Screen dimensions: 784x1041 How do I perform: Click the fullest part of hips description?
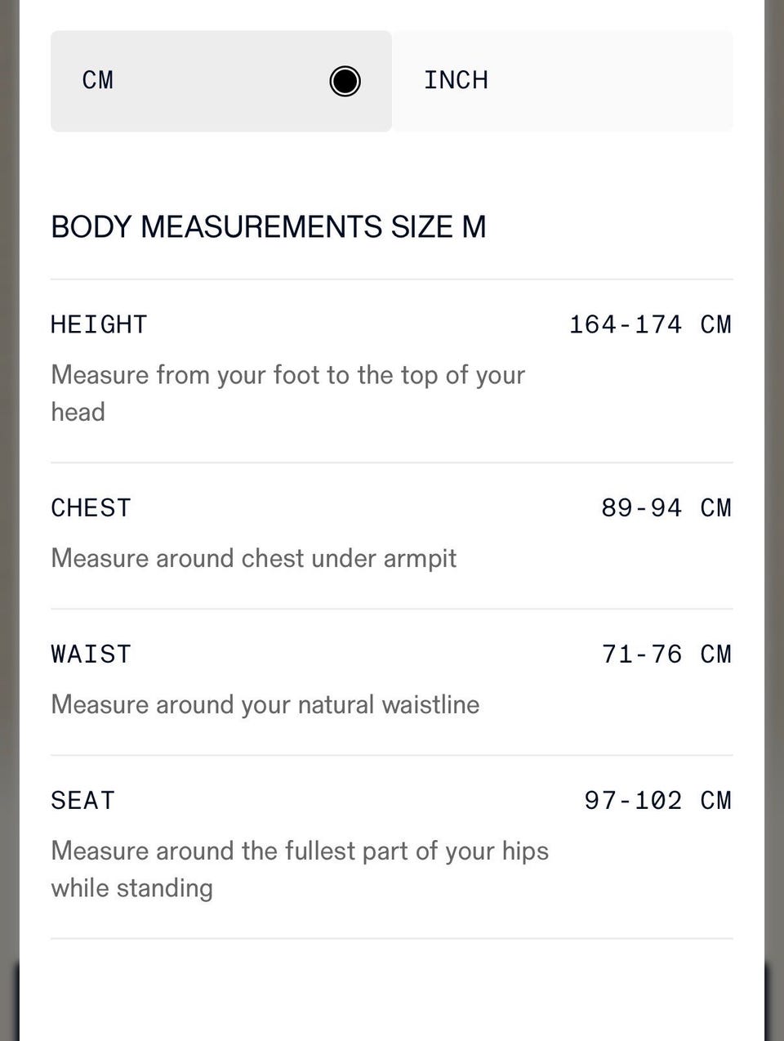299,869
